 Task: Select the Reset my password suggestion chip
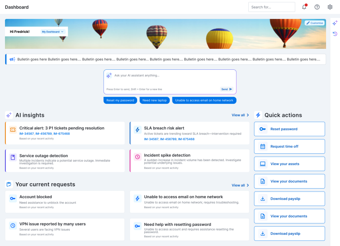click(x=120, y=100)
